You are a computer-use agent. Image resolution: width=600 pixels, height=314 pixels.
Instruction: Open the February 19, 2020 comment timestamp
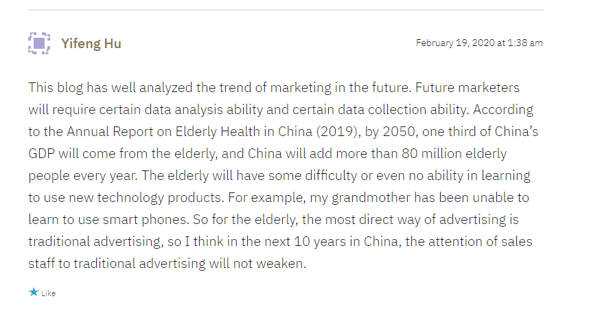coord(479,43)
